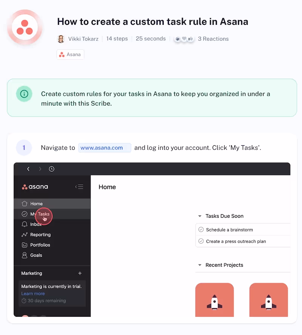
Task: Mark 'Schedule a brainstorm' task complete
Action: (201, 230)
